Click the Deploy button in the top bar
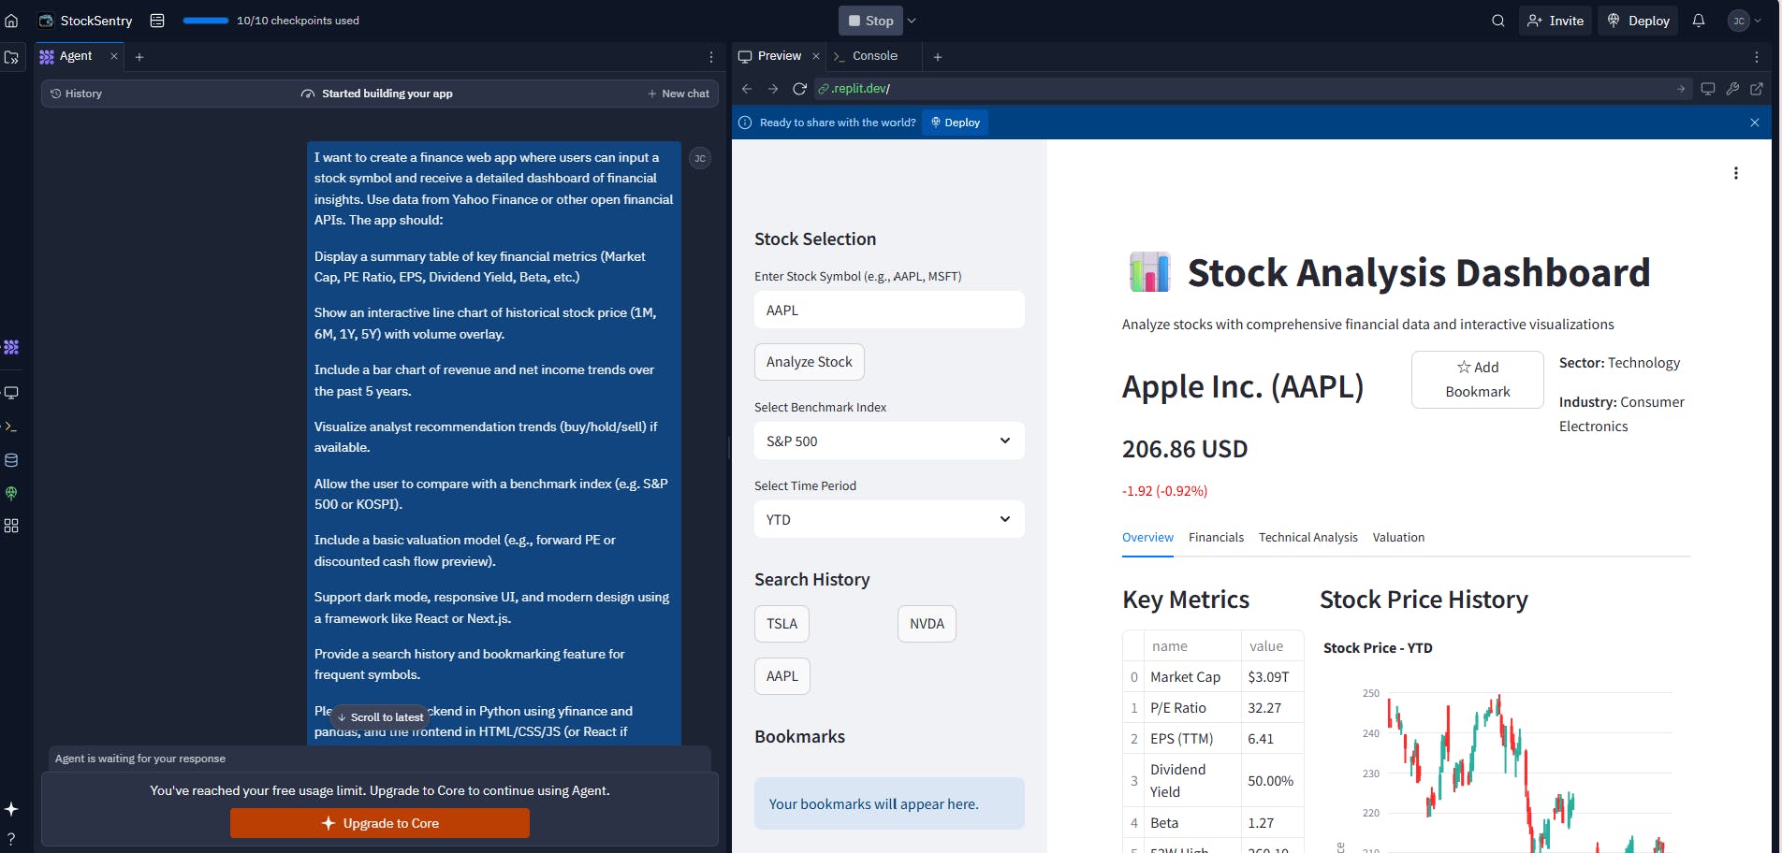This screenshot has width=1782, height=853. click(1638, 21)
